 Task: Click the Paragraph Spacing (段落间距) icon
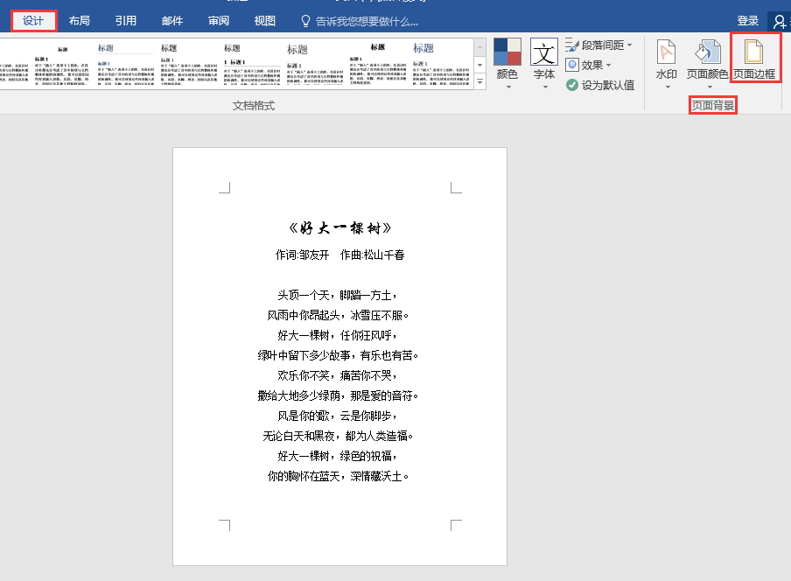tap(571, 45)
